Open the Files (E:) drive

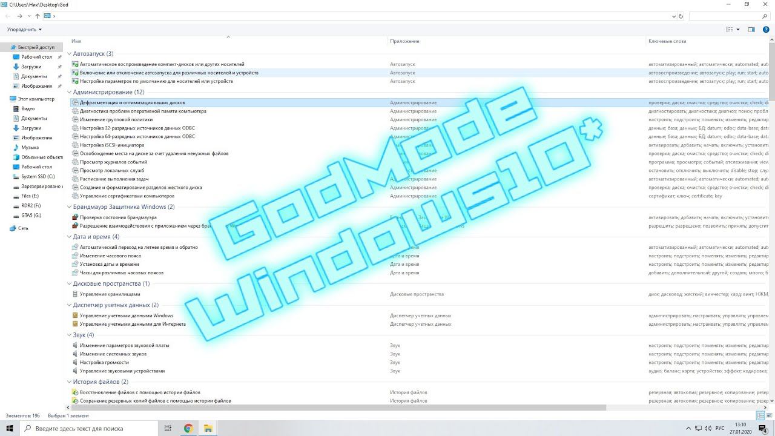click(30, 196)
